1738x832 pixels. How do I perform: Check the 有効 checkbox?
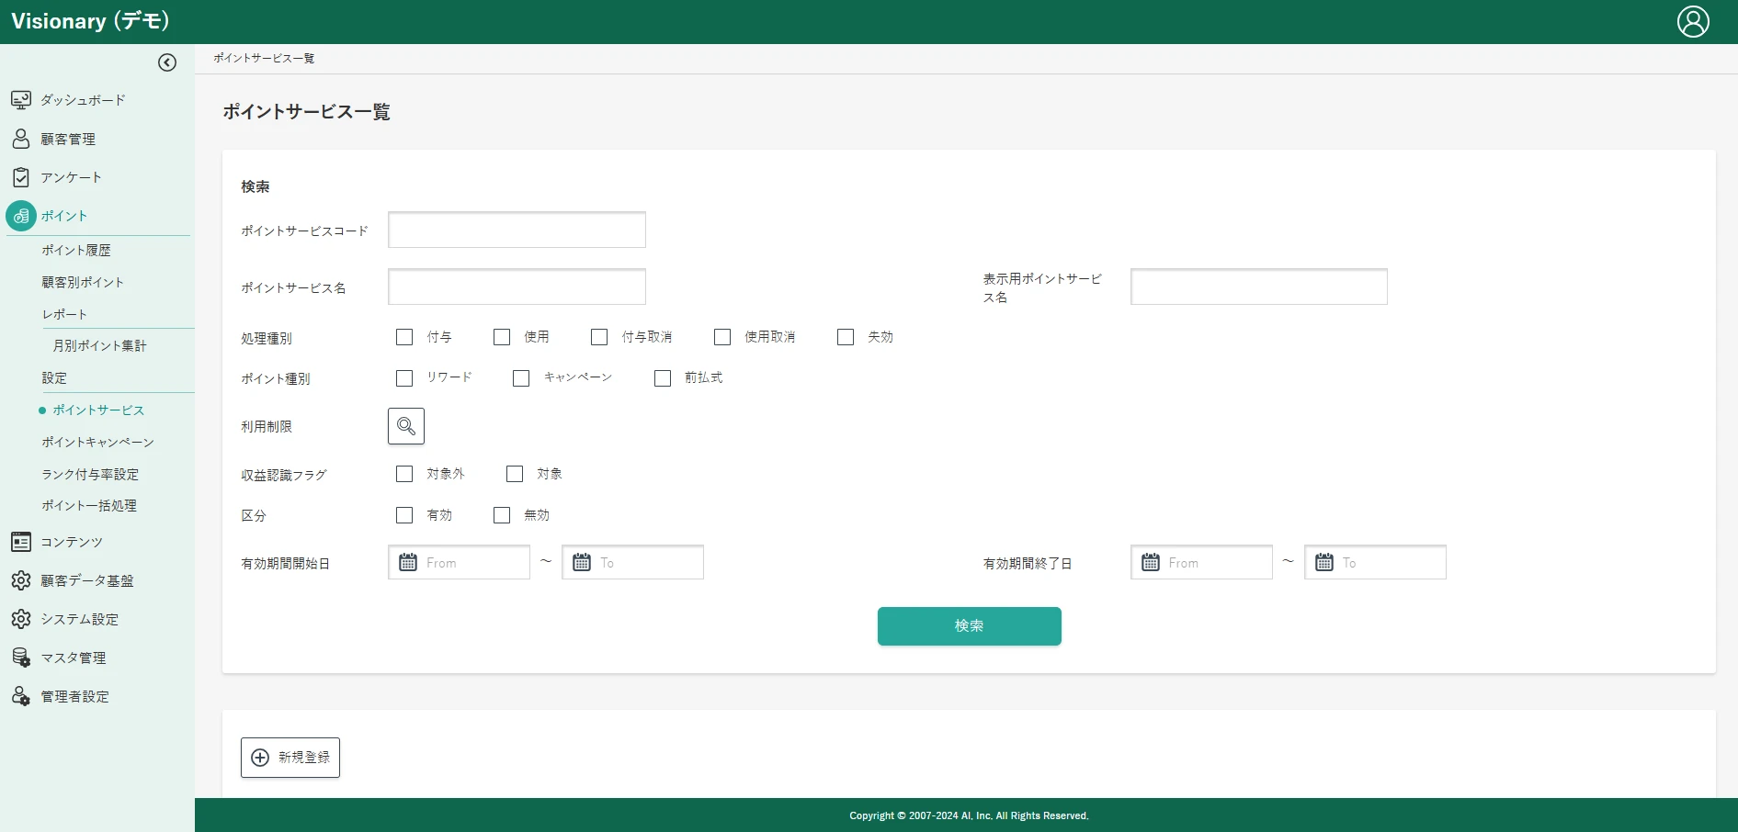click(404, 515)
